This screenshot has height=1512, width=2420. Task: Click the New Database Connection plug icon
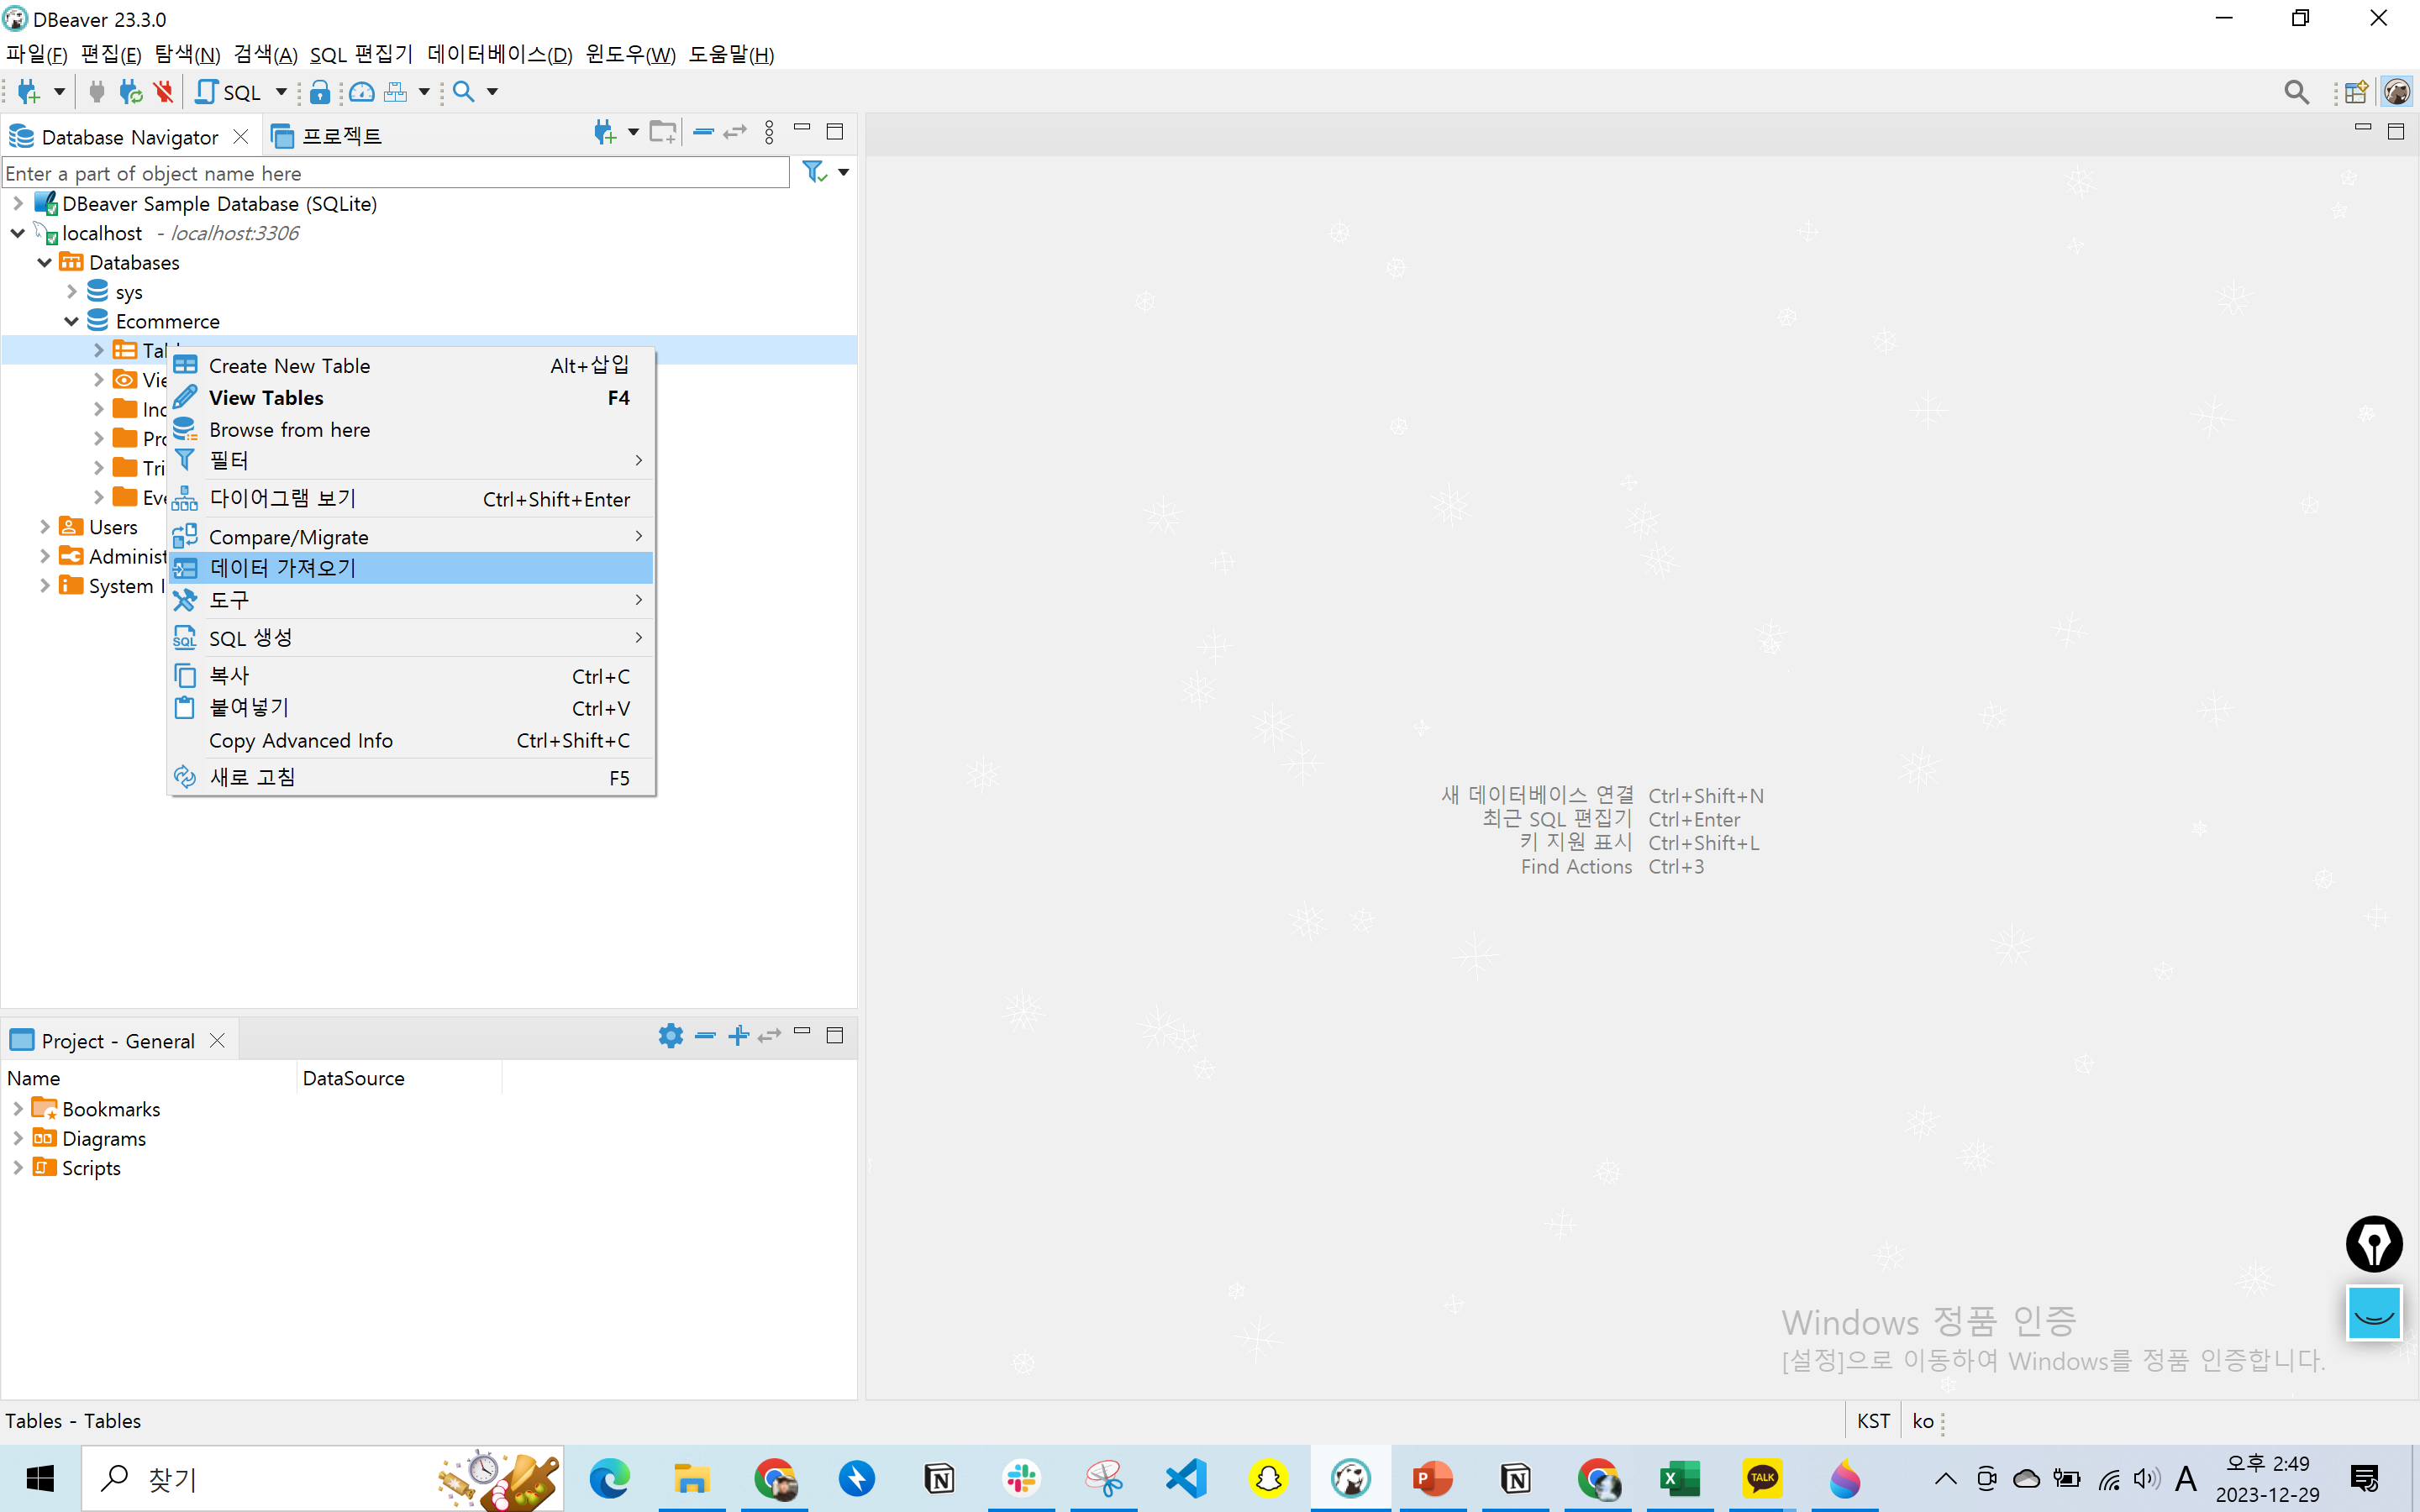29,92
